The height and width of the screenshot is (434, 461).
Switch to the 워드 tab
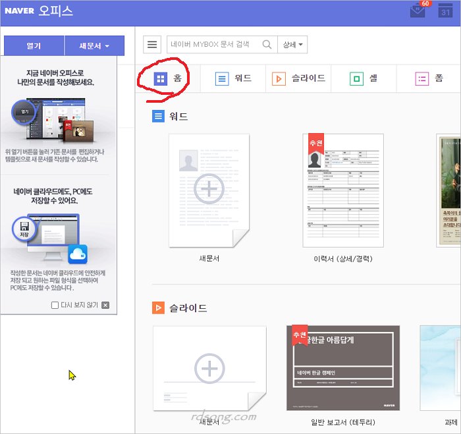[234, 79]
